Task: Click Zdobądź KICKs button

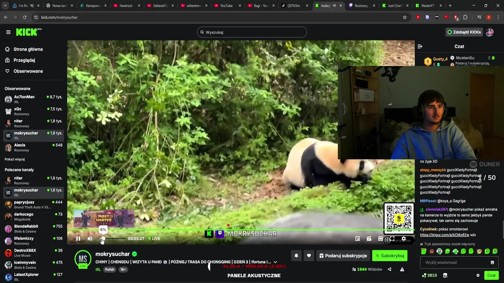Action: click(x=464, y=32)
